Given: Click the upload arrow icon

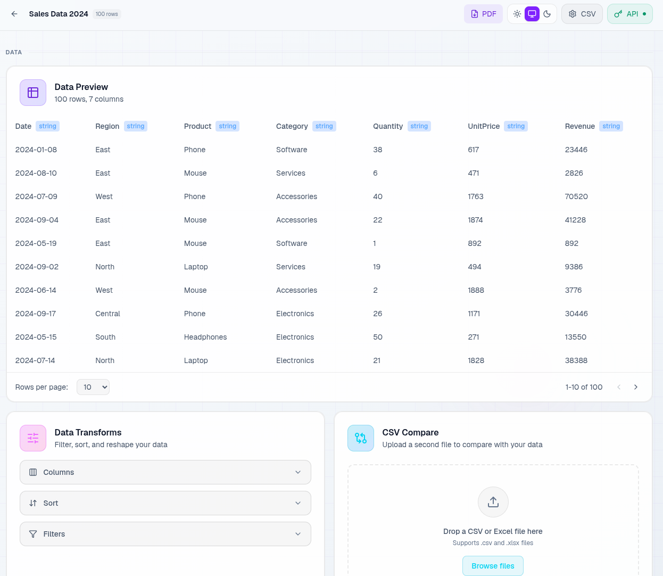Looking at the screenshot, I should 493,502.
